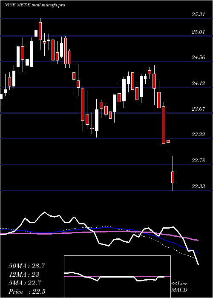The image size is (213, 298).
Task: Click the 50MA : 23.7 readout
Action: pos(27,266)
